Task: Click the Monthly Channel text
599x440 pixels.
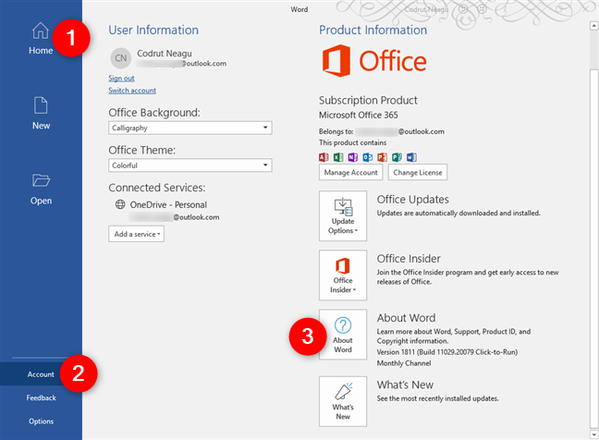Action: coord(404,363)
